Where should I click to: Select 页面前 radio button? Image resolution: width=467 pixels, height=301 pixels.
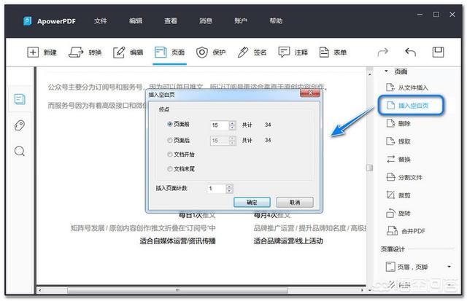coord(170,124)
